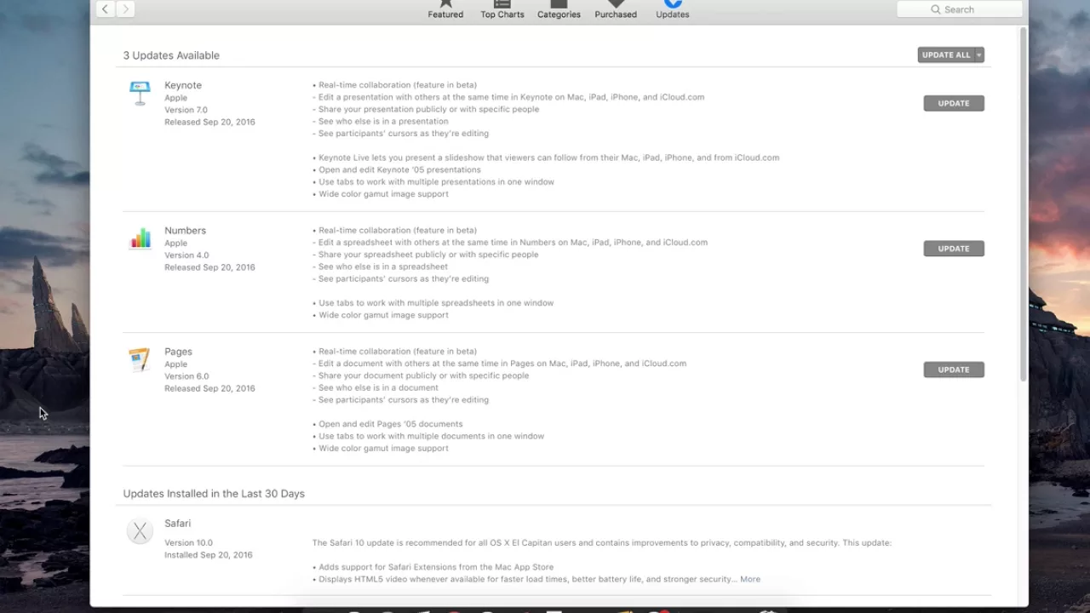Click 'Version 4.0' under Numbers

(x=186, y=255)
